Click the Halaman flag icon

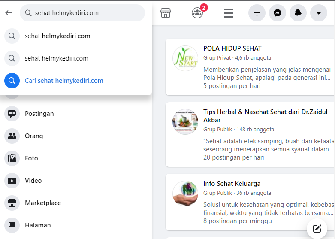point(12,225)
